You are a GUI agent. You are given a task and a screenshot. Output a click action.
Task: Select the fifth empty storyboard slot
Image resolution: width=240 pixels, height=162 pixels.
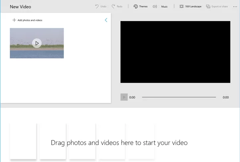[141, 140]
